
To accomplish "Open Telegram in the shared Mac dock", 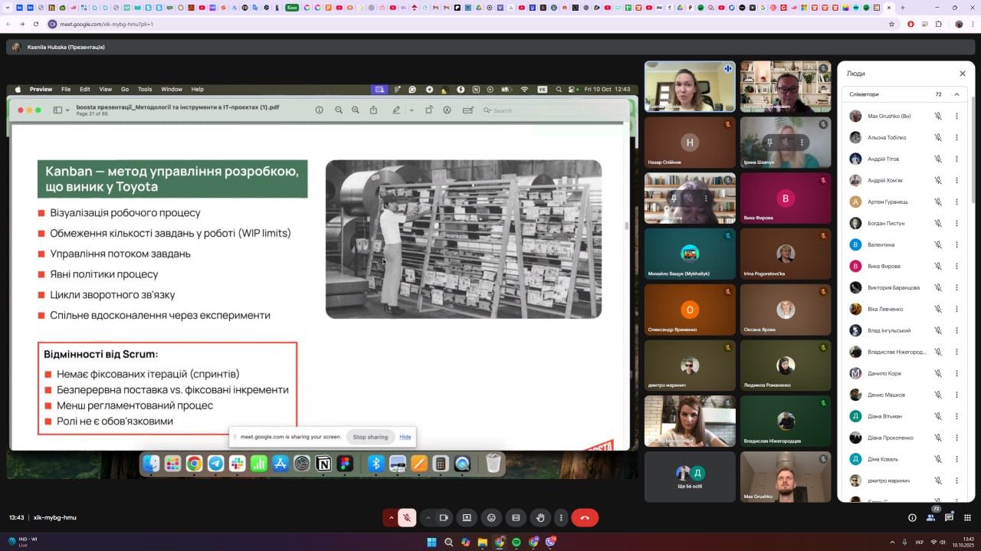I will (216, 464).
